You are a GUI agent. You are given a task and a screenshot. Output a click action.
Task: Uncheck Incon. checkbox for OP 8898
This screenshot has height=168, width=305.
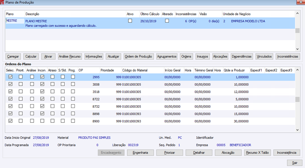tap(42, 114)
